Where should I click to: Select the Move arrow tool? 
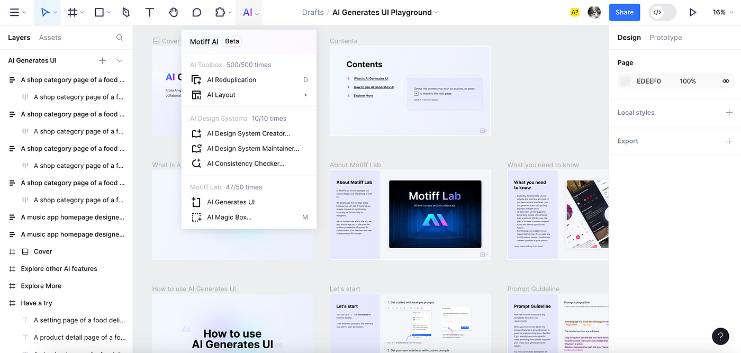(45, 12)
